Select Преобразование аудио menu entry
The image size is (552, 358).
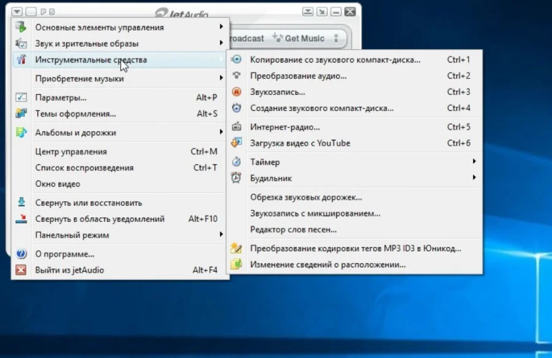[x=355, y=75]
